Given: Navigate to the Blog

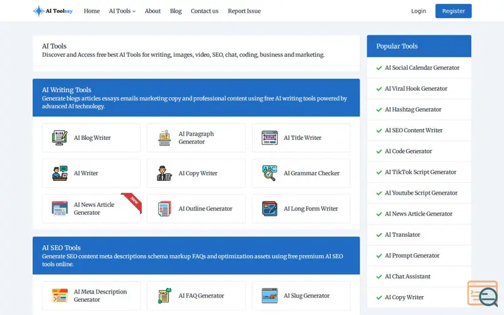Looking at the screenshot, I should pos(176,11).
